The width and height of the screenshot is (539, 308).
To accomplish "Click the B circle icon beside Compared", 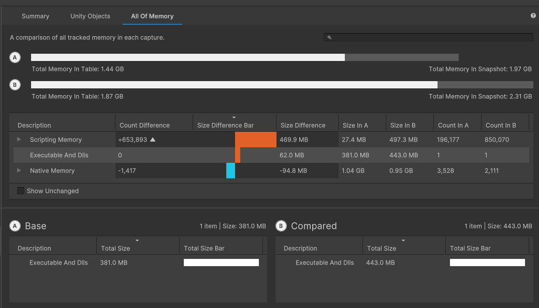I will [281, 226].
